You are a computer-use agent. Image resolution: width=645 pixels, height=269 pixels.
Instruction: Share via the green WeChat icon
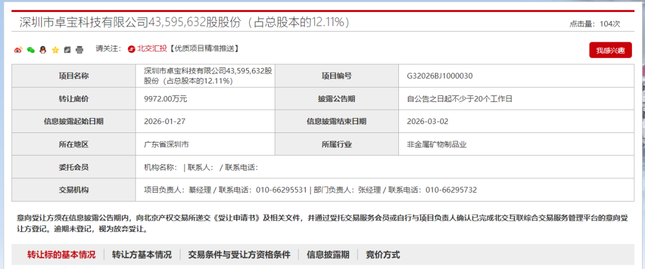(30, 50)
